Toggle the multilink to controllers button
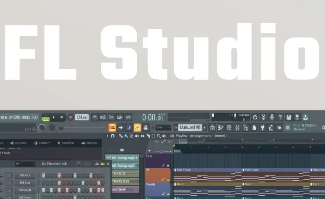Viewport: 325px width, 199px height. click(x=137, y=128)
